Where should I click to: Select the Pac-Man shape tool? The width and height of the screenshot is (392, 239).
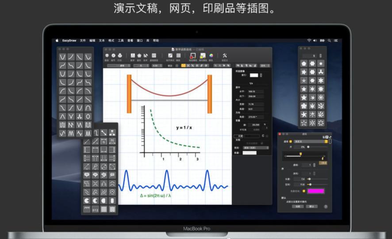pyautogui.click(x=87, y=200)
